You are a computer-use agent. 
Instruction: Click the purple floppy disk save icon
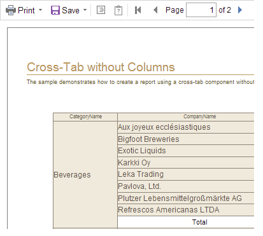coord(55,10)
